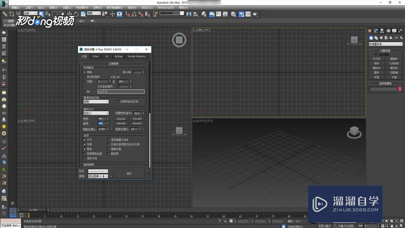Open Render Setup from the toolbar

click(241, 14)
